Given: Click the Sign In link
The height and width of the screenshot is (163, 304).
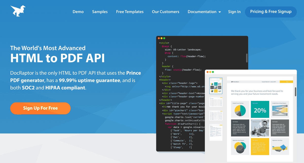Looking at the screenshot, I should (x=234, y=12).
